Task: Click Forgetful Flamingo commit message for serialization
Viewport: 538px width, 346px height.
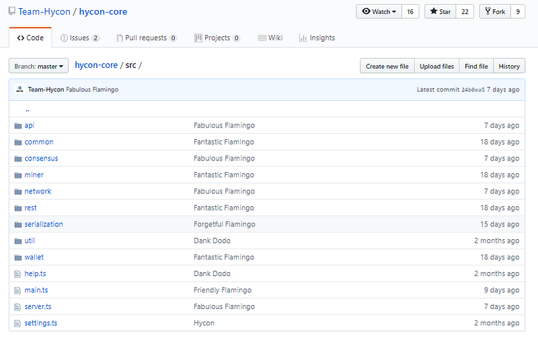Action: (225, 224)
